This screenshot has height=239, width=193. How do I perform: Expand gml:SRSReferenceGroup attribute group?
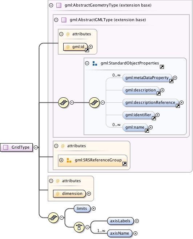61,160
